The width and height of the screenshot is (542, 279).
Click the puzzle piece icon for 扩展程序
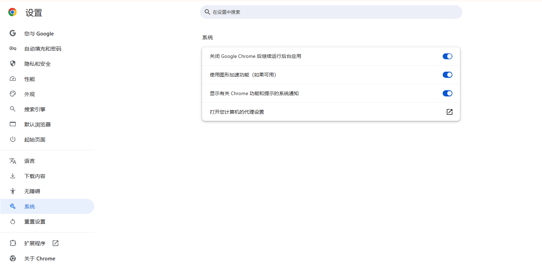point(13,243)
